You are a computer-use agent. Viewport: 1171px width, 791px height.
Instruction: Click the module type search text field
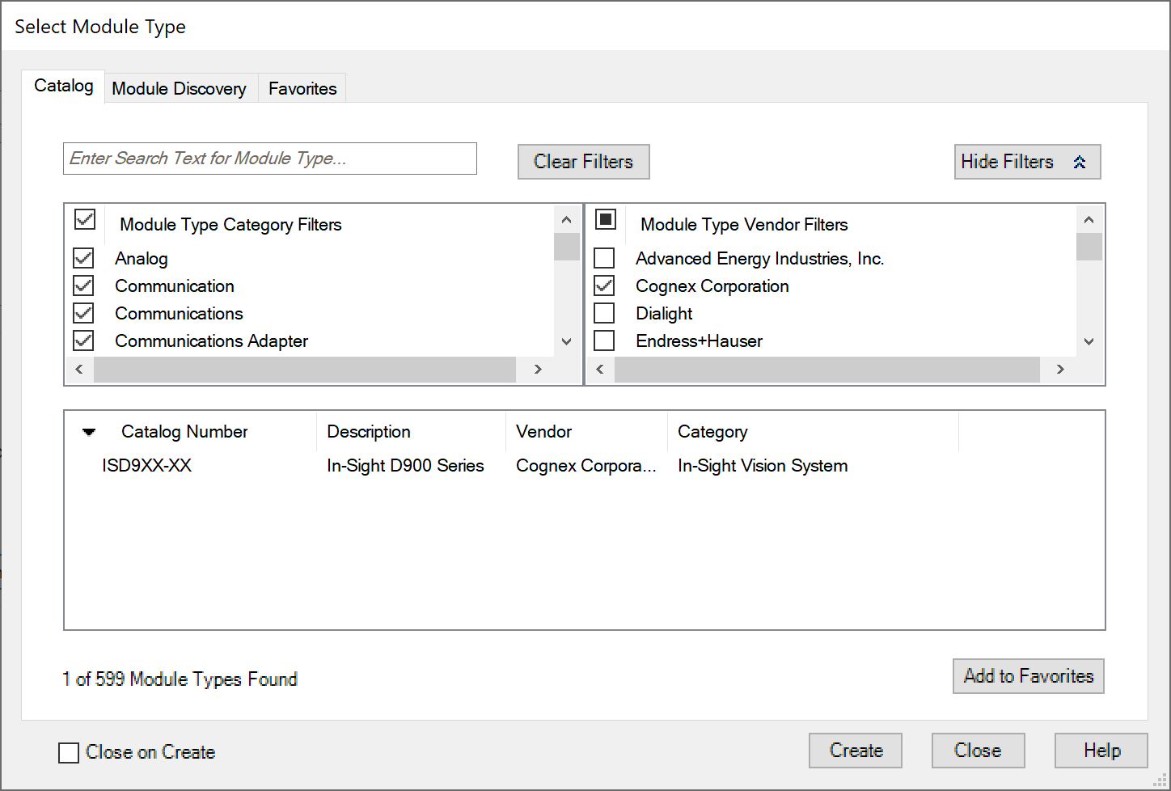[x=269, y=159]
